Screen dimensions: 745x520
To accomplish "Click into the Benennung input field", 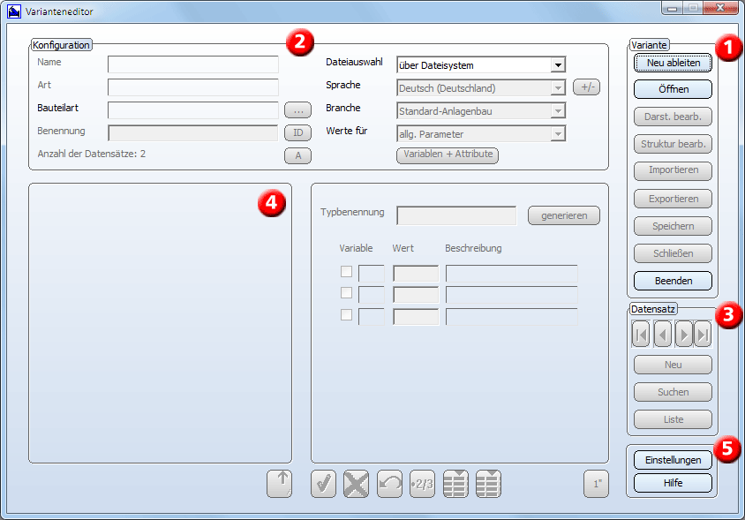I will tap(193, 132).
